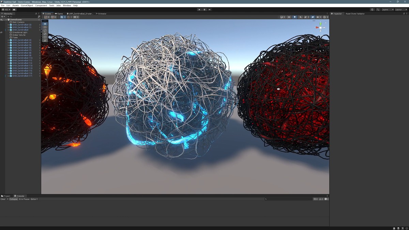Viewport: 409px width, 230px height.
Task: Expand SKM_DarklineBall (2) in Hierarchy
Action: [x=8, y=25]
